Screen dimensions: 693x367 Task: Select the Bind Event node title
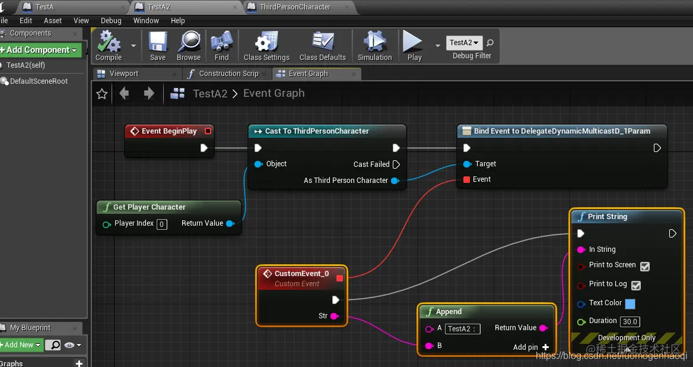click(562, 131)
